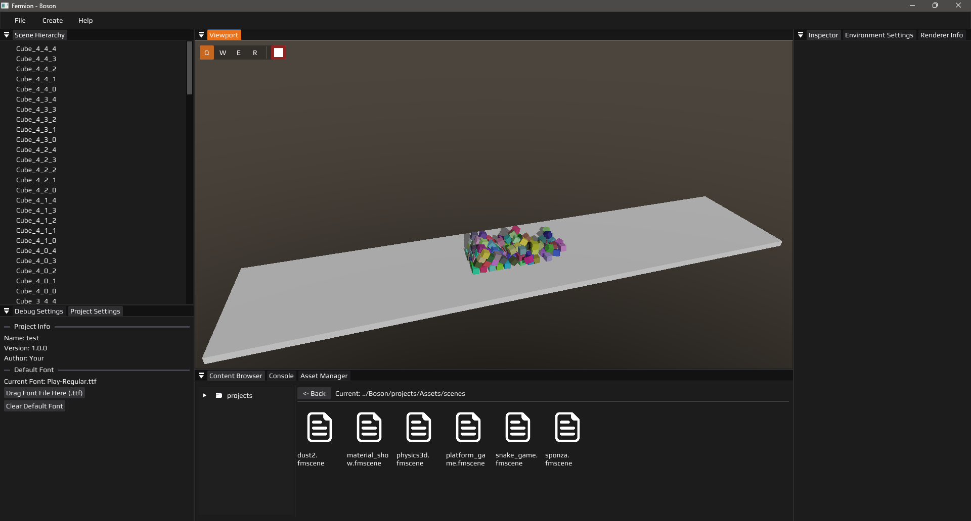The width and height of the screenshot is (971, 521).
Task: Open the Viewport panel dropdown arrow
Action: [201, 35]
